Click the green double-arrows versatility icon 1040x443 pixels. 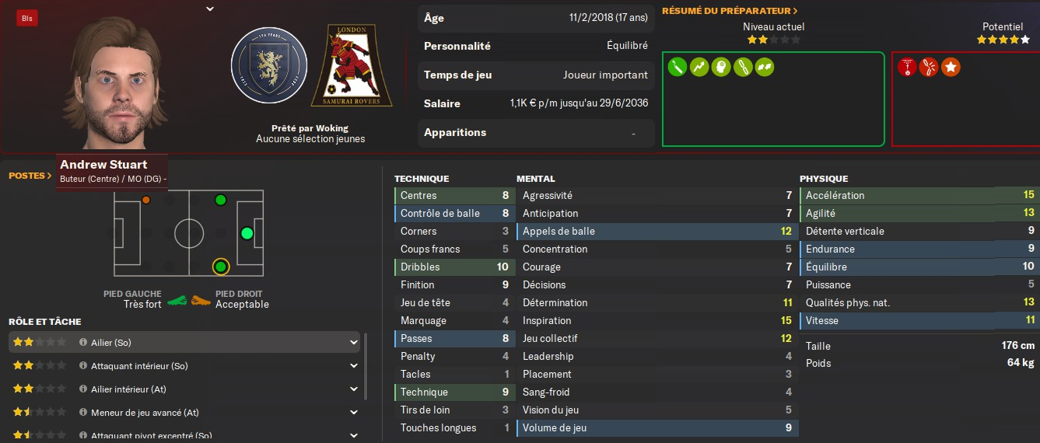tap(765, 68)
